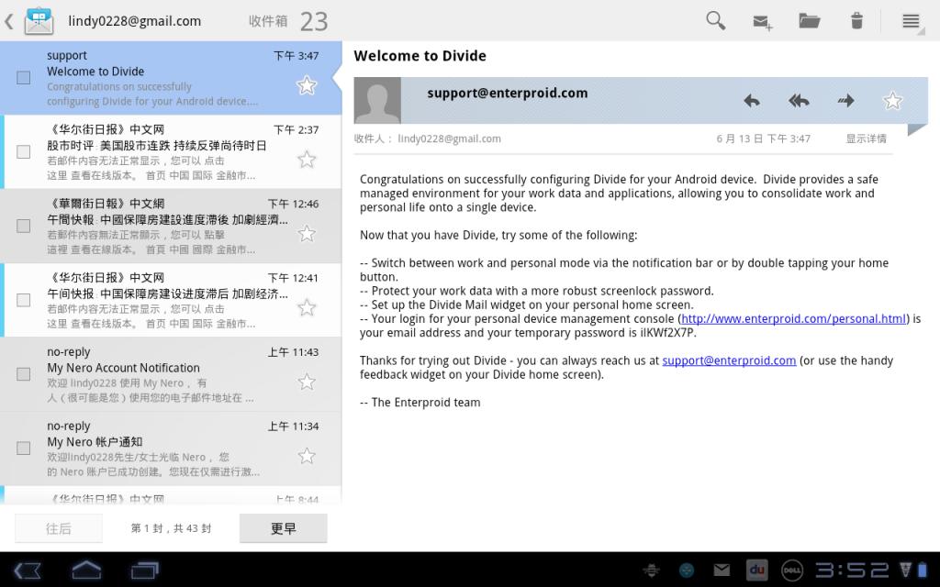Open the du notification icon
This screenshot has height=587, width=940.
[x=756, y=570]
